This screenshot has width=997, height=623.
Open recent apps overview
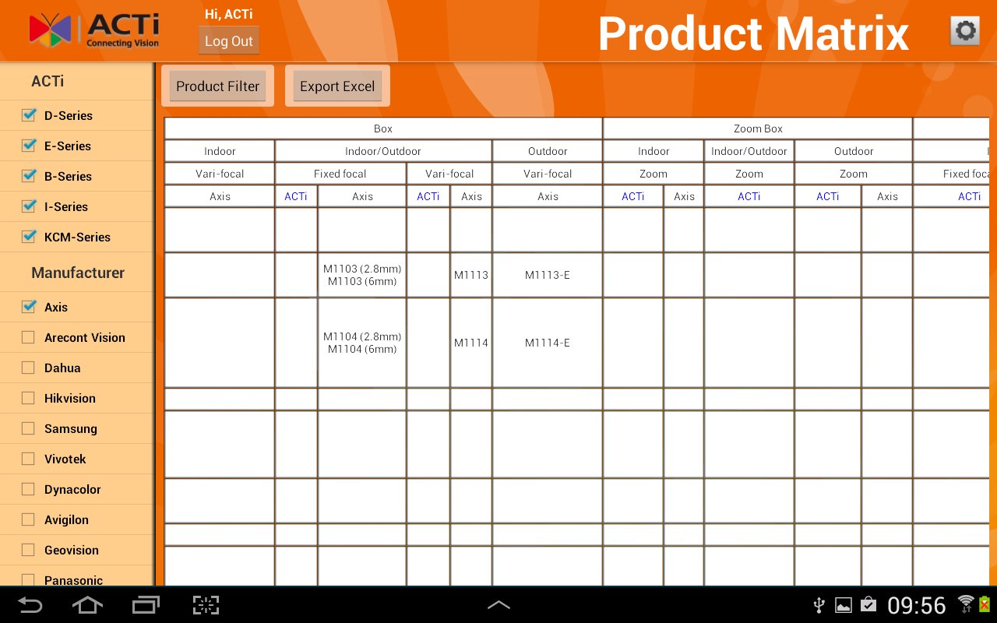click(x=146, y=605)
